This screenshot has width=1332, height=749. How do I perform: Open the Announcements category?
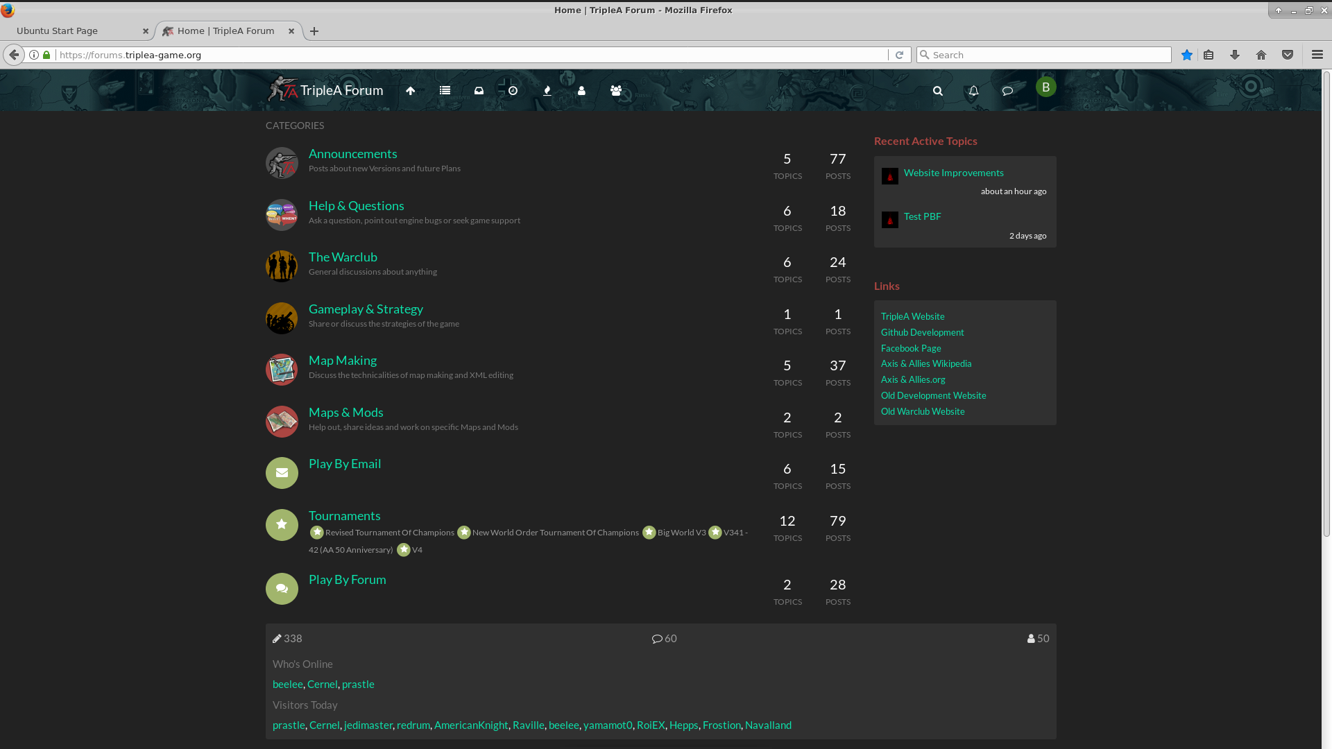coord(352,154)
